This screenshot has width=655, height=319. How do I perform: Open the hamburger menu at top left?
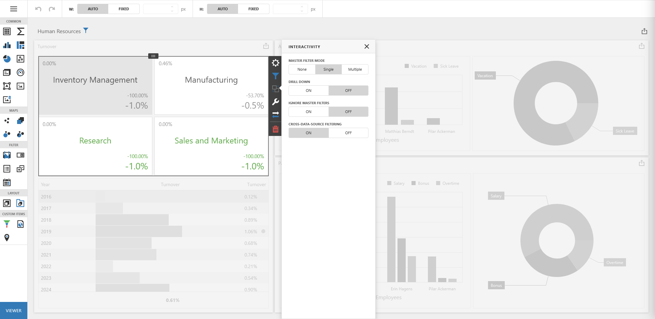pyautogui.click(x=14, y=9)
